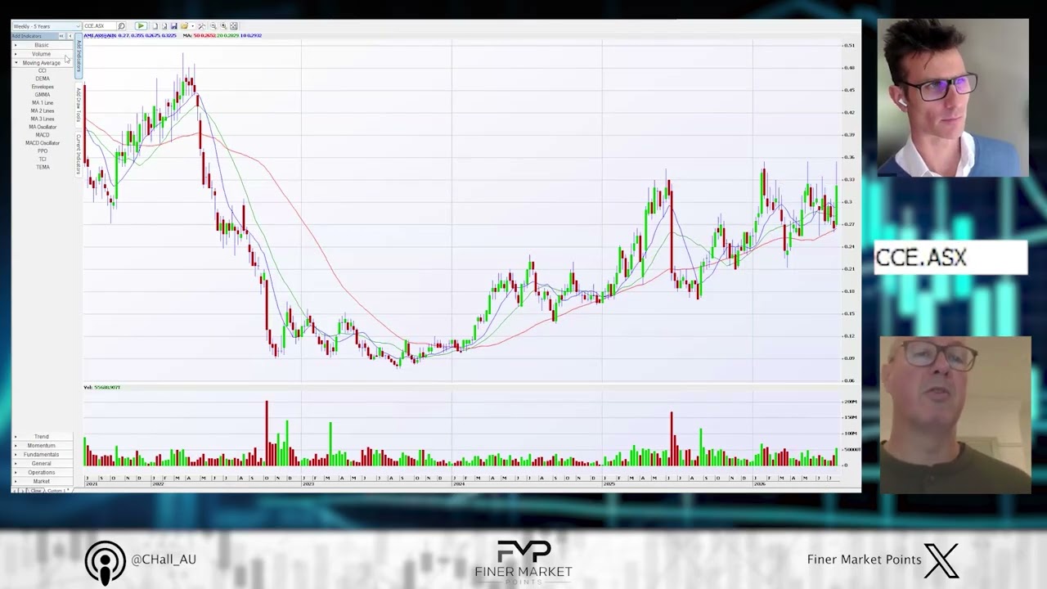The image size is (1047, 589).
Task: Select the MA 1 Line indicator
Action: 43,103
